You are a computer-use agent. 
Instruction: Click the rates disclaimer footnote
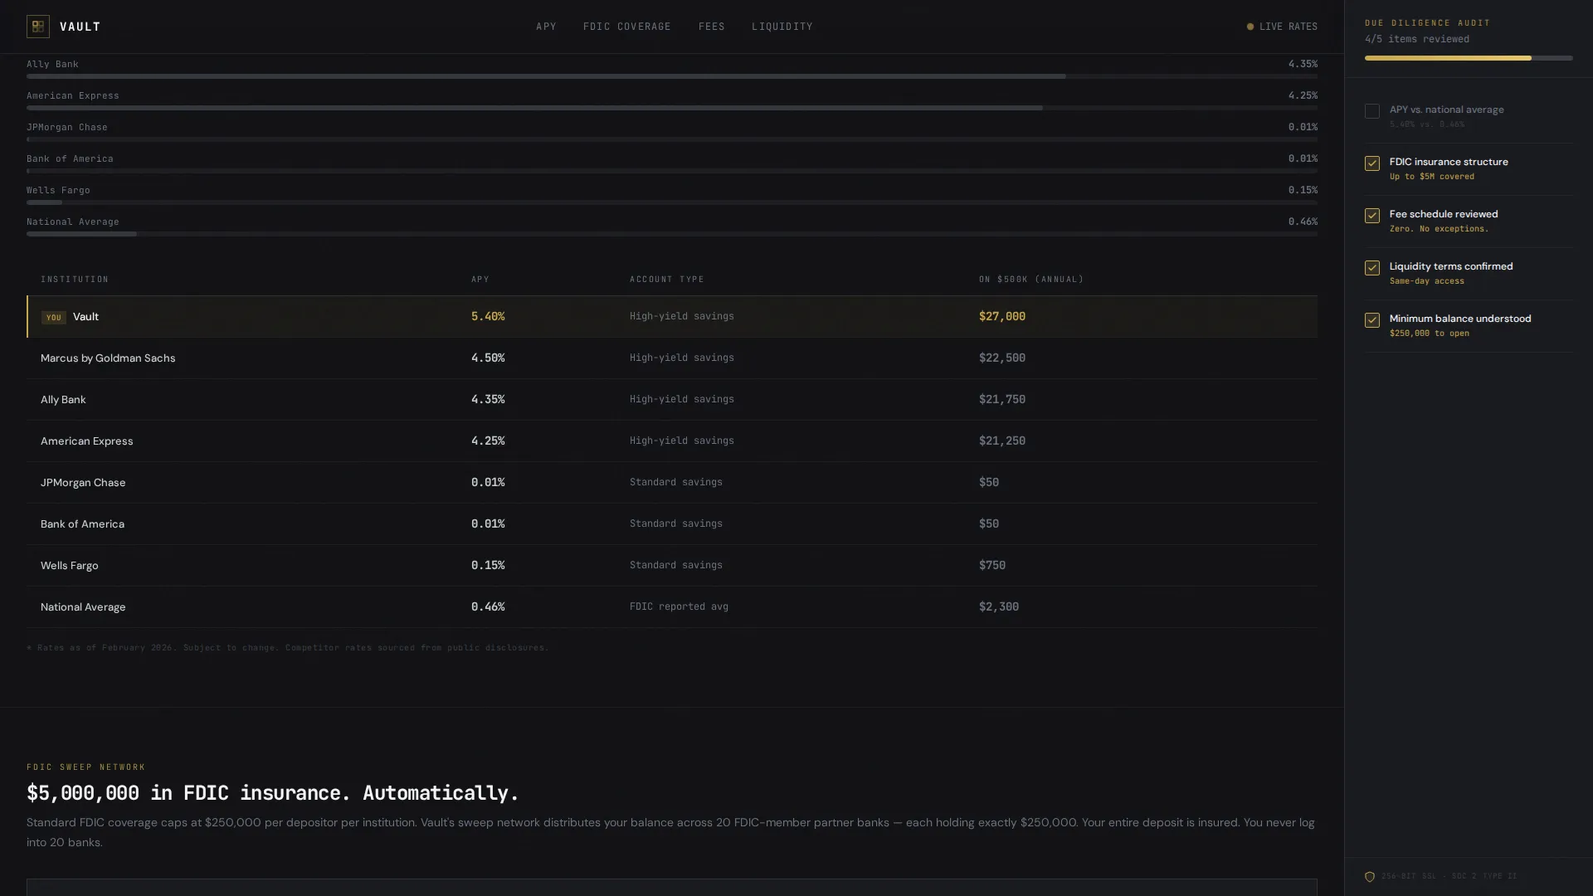click(287, 647)
